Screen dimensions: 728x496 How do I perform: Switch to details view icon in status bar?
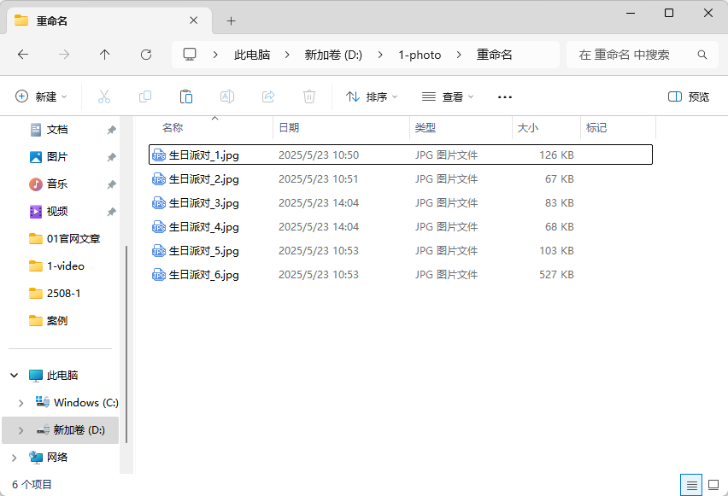click(x=691, y=485)
